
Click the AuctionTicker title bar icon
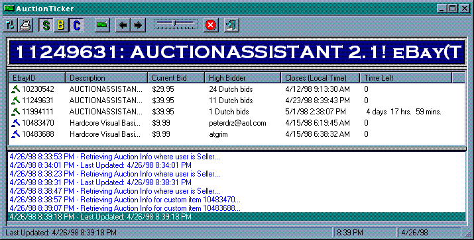[x=9, y=8]
